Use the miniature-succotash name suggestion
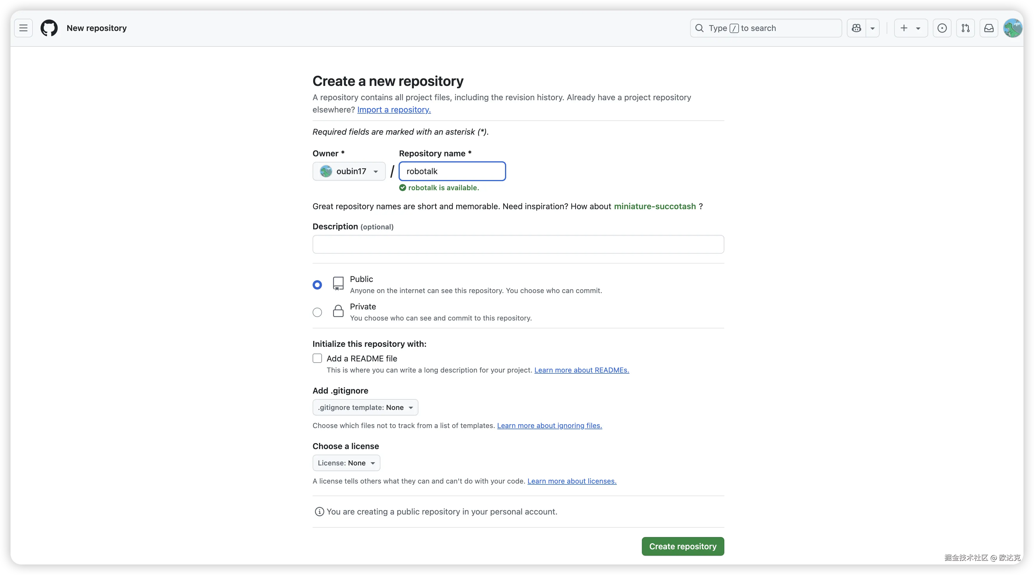Image resolution: width=1034 pixels, height=575 pixels. 655,207
